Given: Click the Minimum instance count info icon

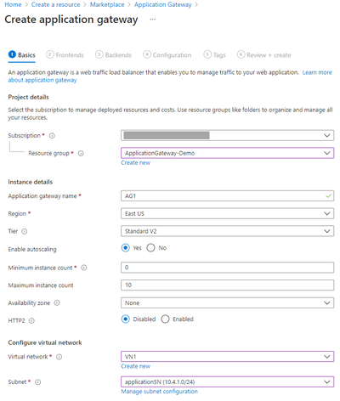Looking at the screenshot, I should point(84,268).
